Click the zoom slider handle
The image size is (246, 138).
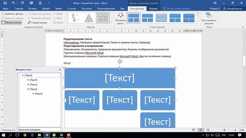click(224, 130)
